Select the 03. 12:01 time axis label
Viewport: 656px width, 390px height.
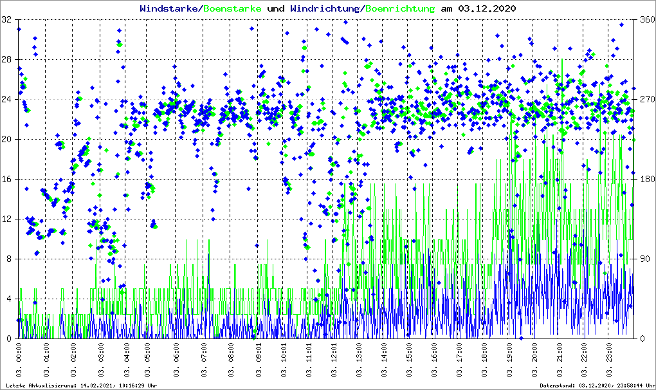click(334, 360)
